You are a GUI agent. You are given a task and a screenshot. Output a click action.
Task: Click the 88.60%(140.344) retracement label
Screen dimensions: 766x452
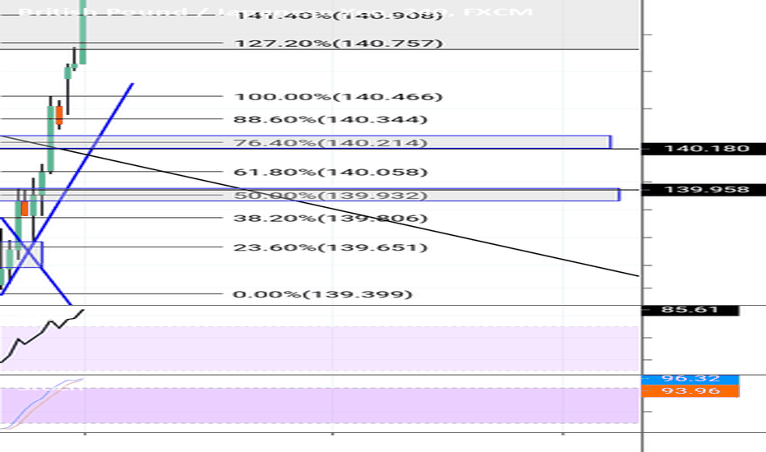[x=331, y=119]
